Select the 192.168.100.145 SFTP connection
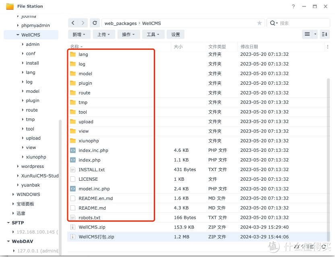 pyautogui.click(x=37, y=232)
